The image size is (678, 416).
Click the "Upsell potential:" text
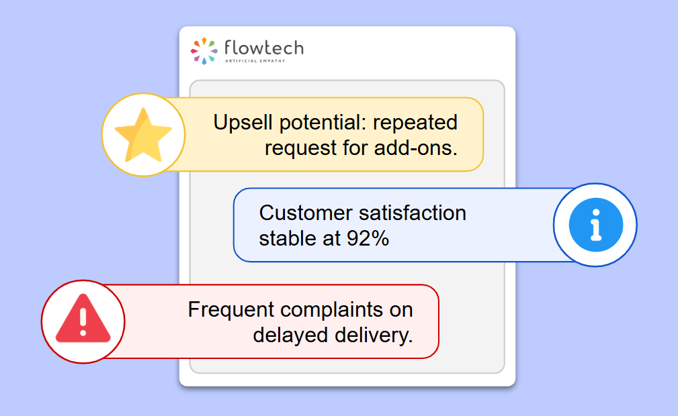[x=290, y=122]
